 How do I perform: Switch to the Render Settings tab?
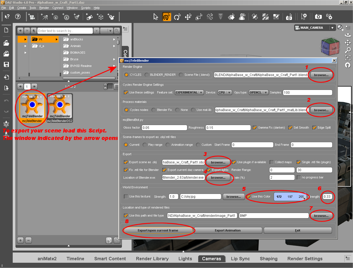305,259
